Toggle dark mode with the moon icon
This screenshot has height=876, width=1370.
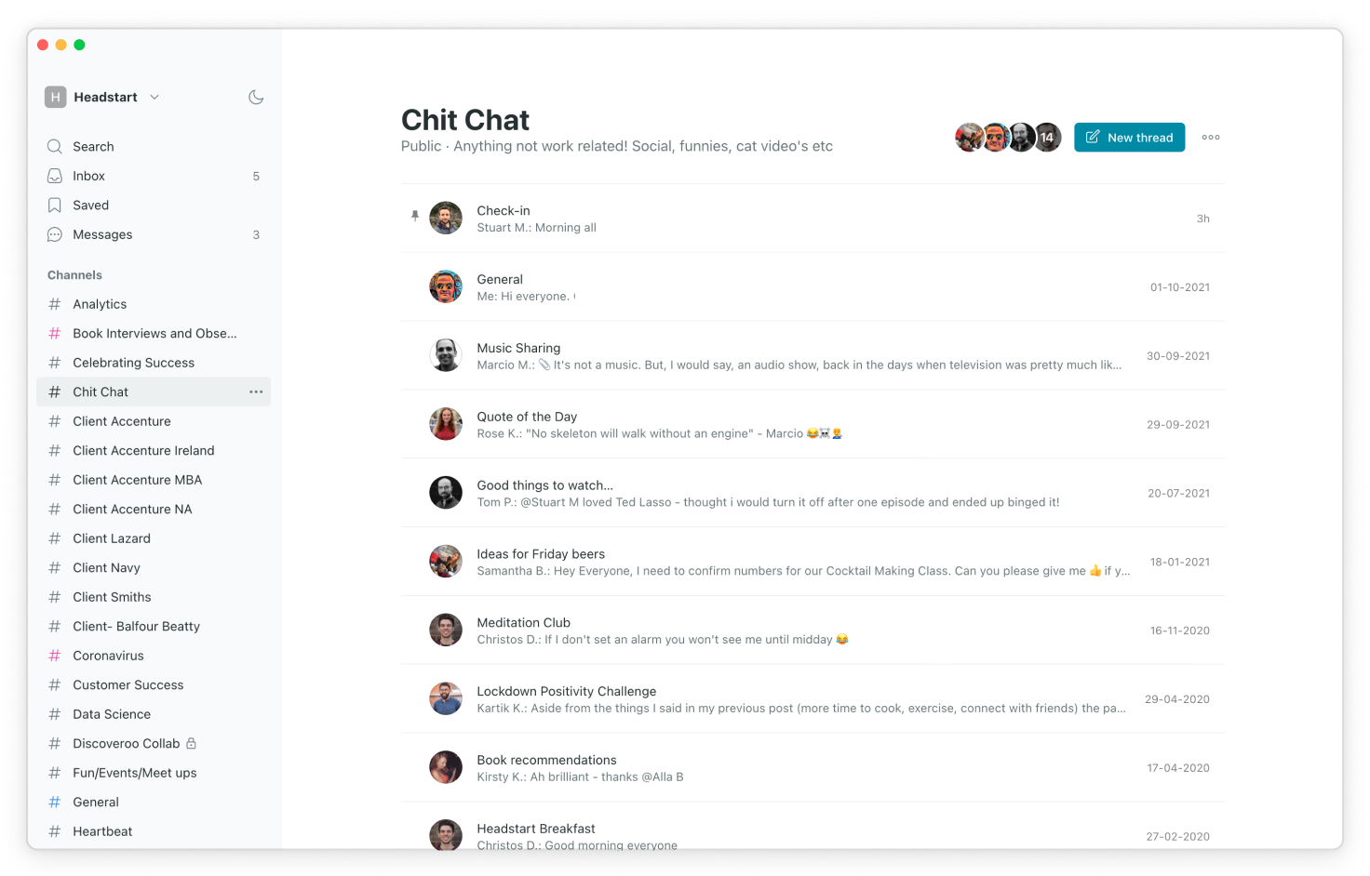click(x=256, y=97)
